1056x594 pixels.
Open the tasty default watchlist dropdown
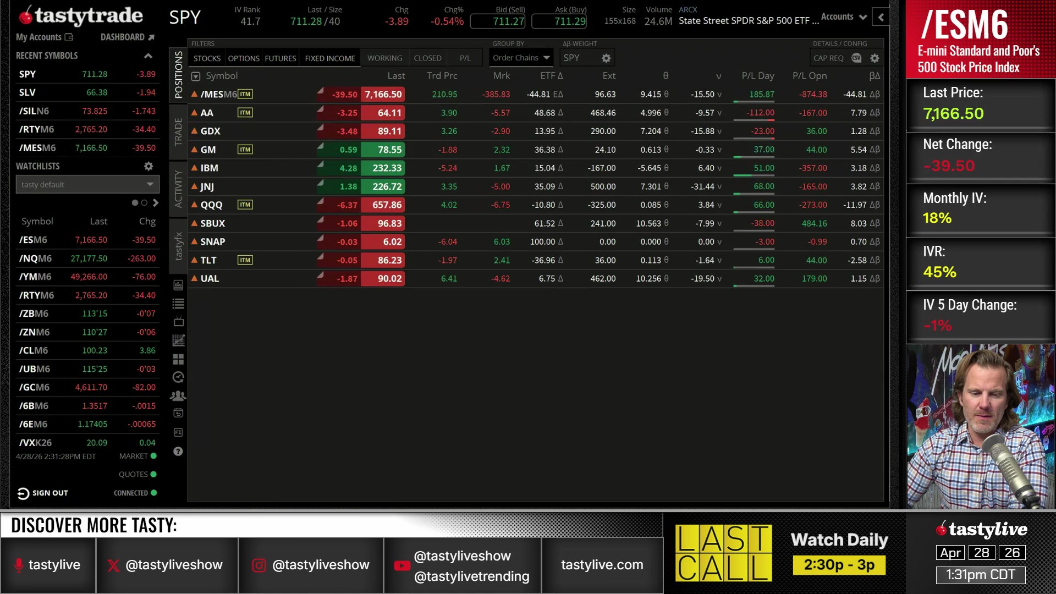click(87, 184)
